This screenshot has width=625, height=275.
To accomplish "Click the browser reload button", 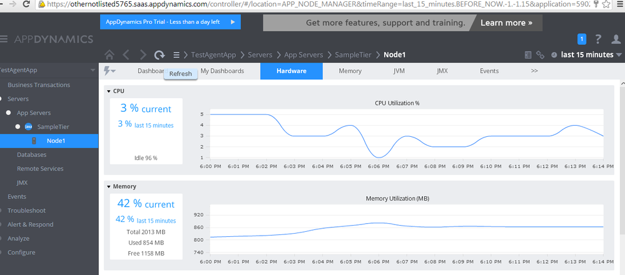I will pos(27,4).
